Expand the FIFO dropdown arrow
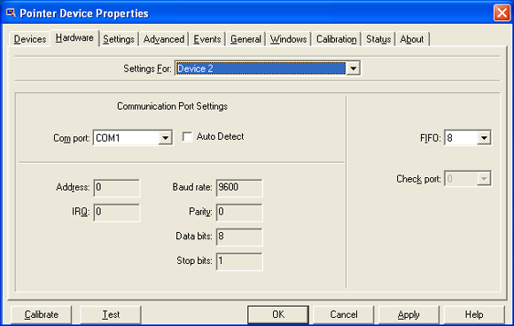Screen dimensions: 514x326 point(484,138)
